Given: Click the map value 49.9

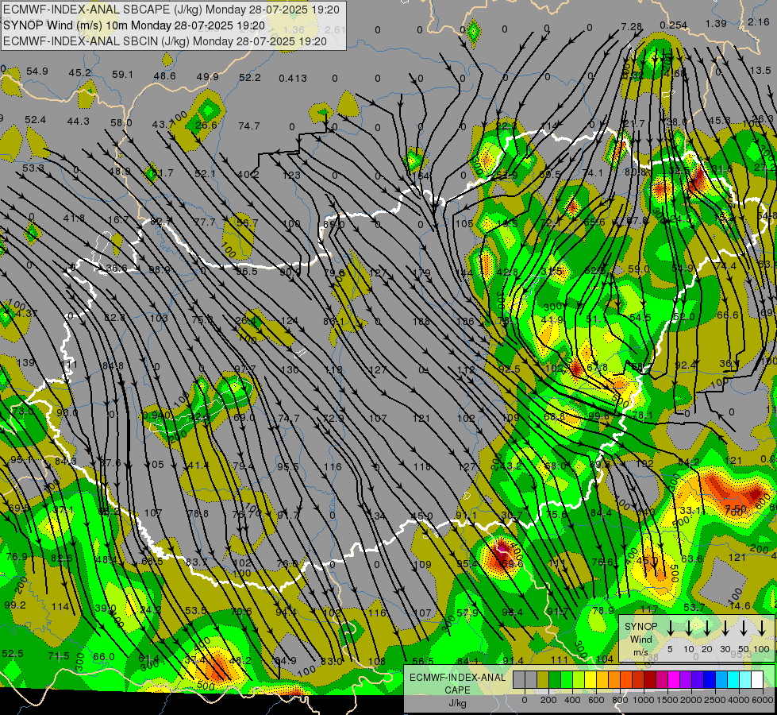Looking at the screenshot, I should (x=208, y=76).
